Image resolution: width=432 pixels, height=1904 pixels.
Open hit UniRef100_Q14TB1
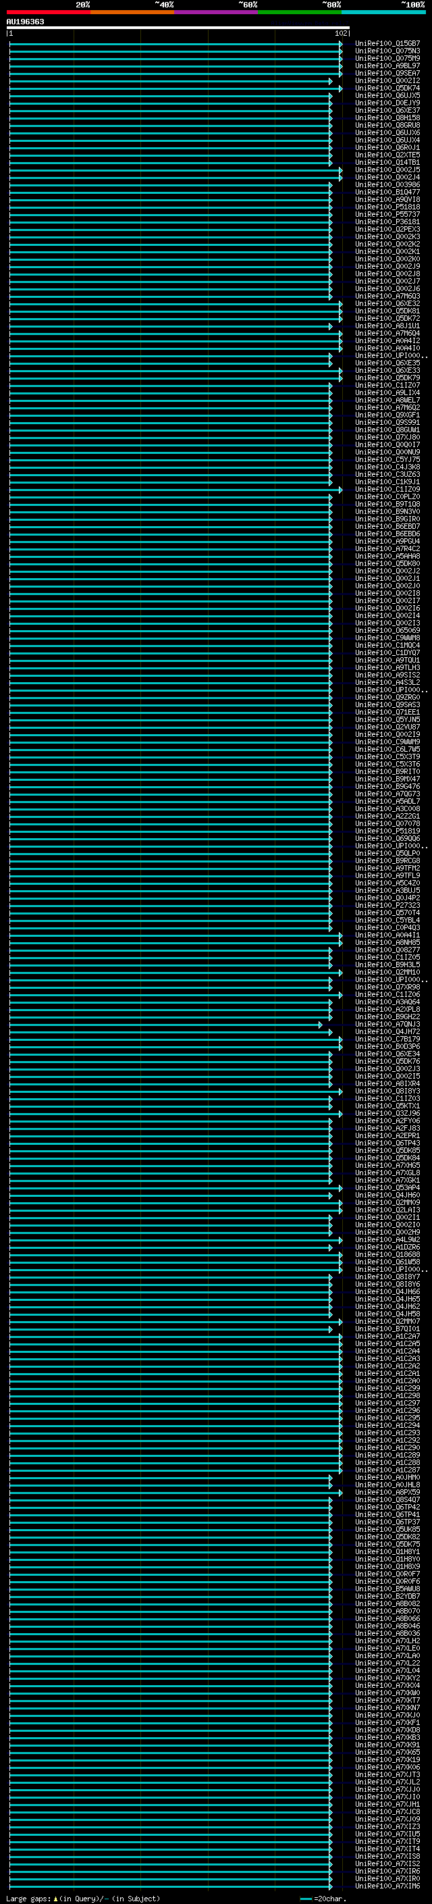point(387,163)
